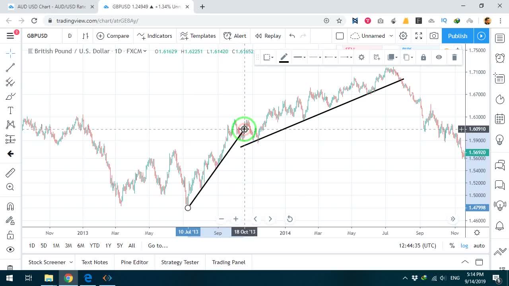Open the Indicators menu
The height and width of the screenshot is (286, 509).
point(155,36)
